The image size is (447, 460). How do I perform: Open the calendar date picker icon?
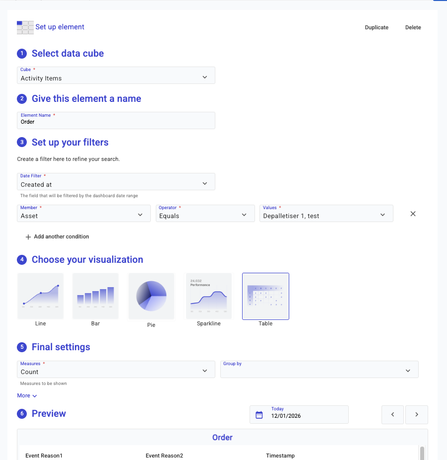pos(259,415)
